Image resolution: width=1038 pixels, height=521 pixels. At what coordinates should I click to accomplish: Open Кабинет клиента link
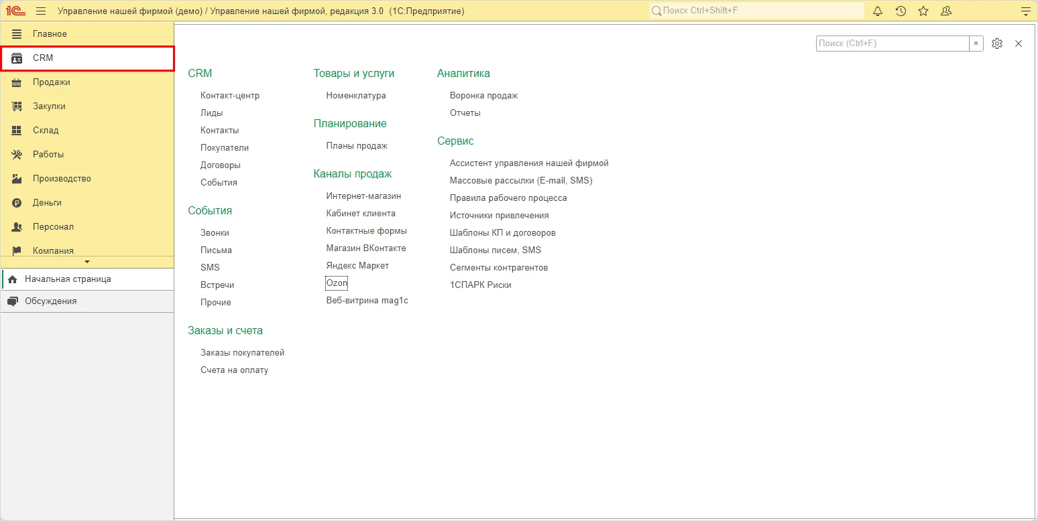361,214
